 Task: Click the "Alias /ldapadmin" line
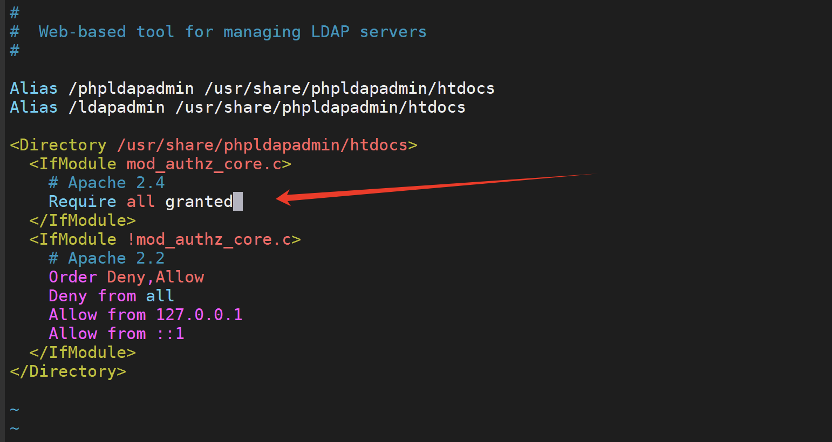[x=237, y=107]
